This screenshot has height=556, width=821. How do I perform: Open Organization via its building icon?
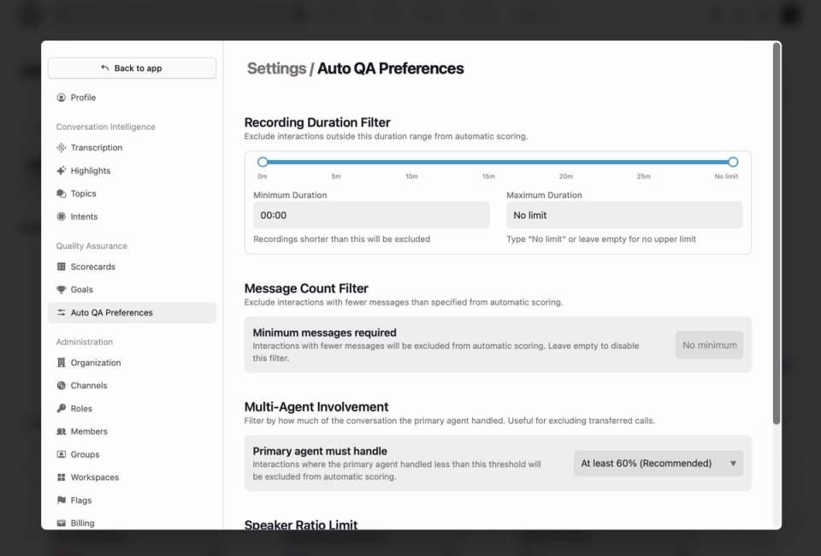(x=60, y=362)
